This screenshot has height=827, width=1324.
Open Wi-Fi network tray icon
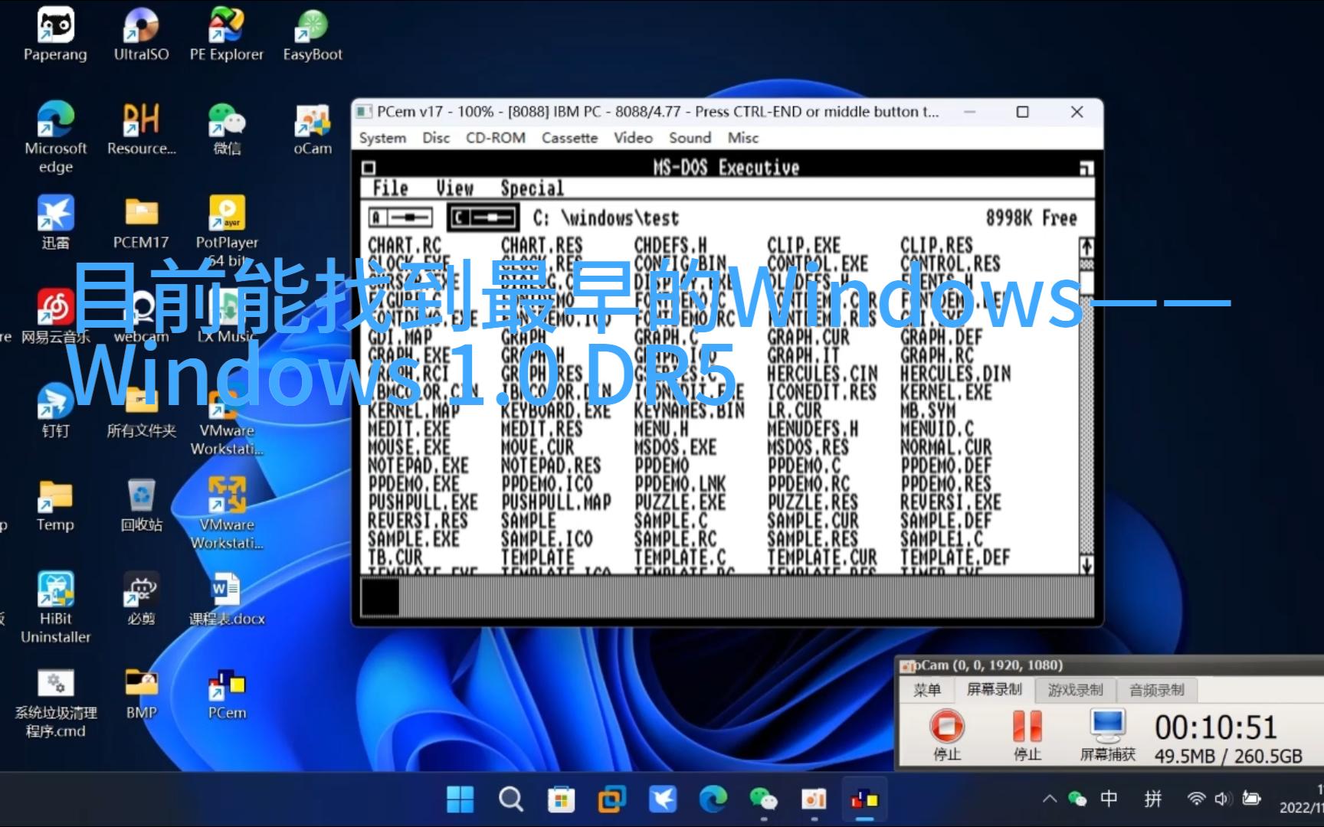[x=1195, y=799]
